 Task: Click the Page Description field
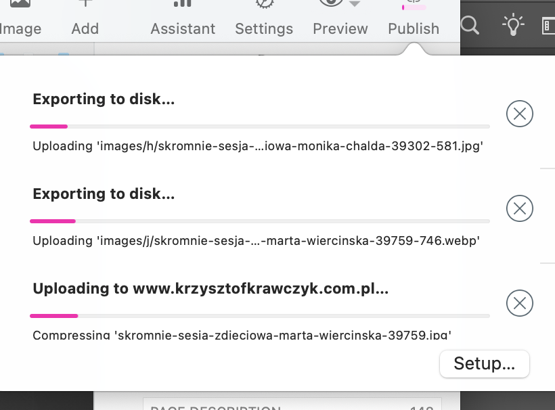(291, 406)
